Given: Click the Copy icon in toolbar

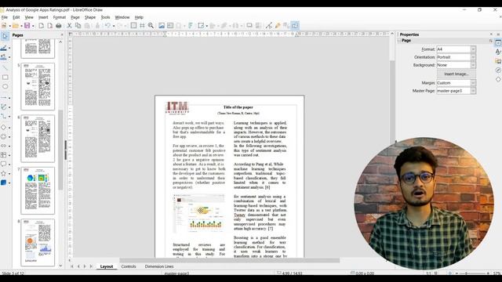Looking at the screenshot, I should tap(78, 26).
